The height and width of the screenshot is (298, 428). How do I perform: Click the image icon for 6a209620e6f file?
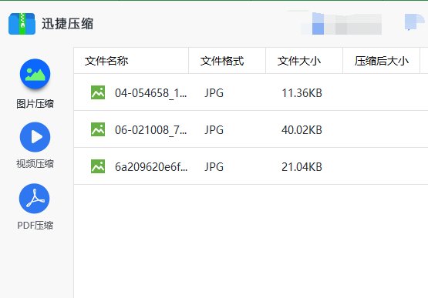click(x=98, y=166)
